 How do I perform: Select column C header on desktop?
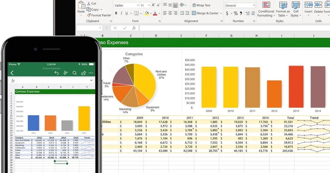131,36
